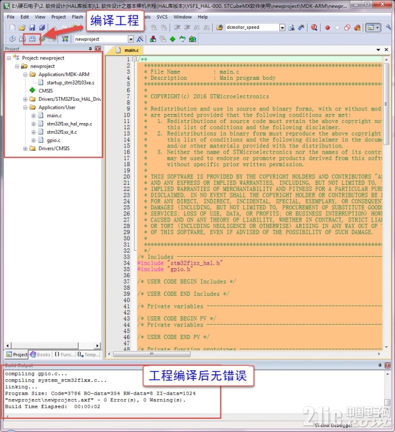Expand gpio.c node in tree

pos(34,140)
